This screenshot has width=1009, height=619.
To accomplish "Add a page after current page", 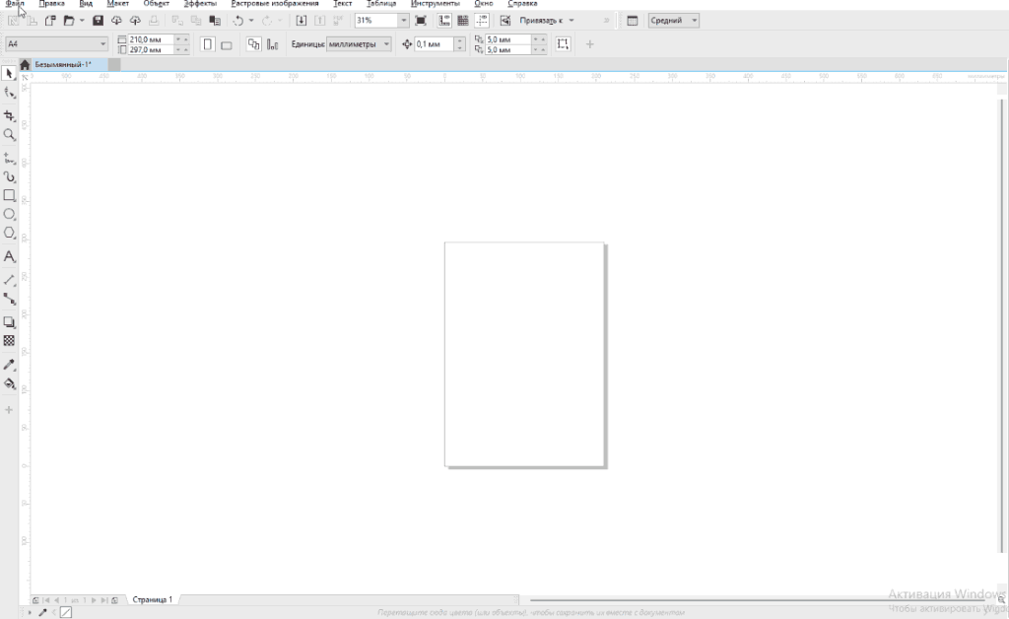I will [114, 599].
